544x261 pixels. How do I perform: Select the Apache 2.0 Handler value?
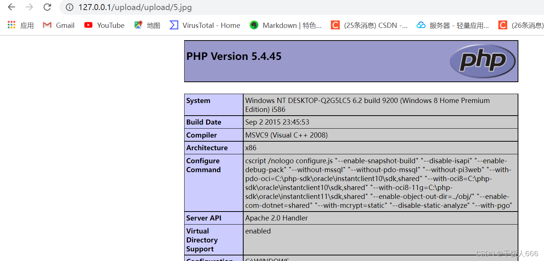(276, 218)
